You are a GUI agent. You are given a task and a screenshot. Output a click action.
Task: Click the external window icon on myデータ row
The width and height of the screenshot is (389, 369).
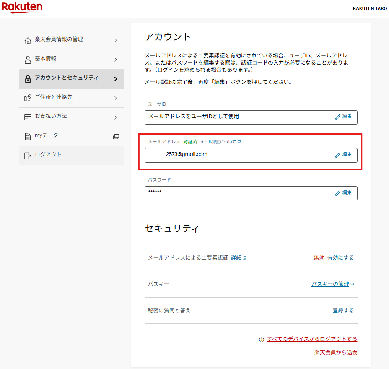pyautogui.click(x=116, y=136)
